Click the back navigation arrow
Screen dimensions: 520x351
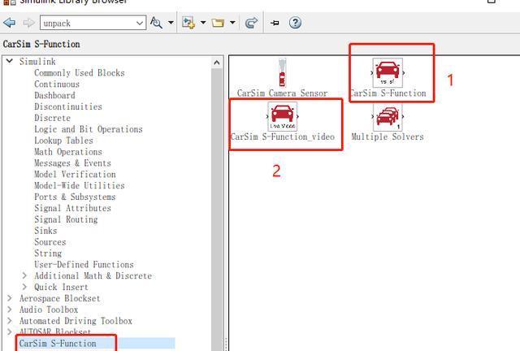click(10, 23)
